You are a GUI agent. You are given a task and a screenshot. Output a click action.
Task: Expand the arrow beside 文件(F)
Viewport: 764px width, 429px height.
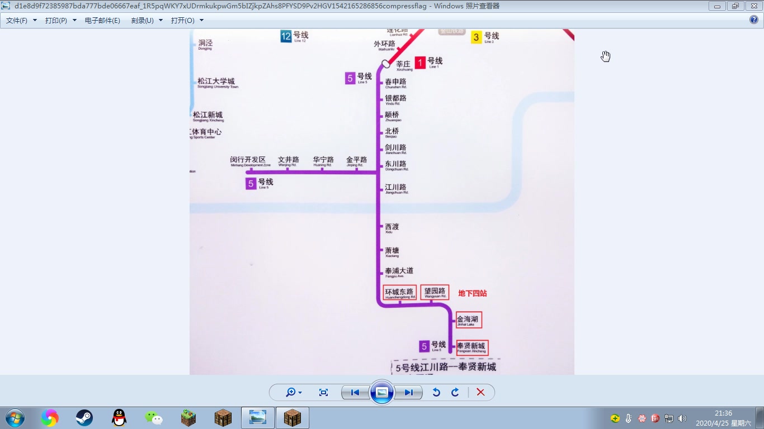35,20
